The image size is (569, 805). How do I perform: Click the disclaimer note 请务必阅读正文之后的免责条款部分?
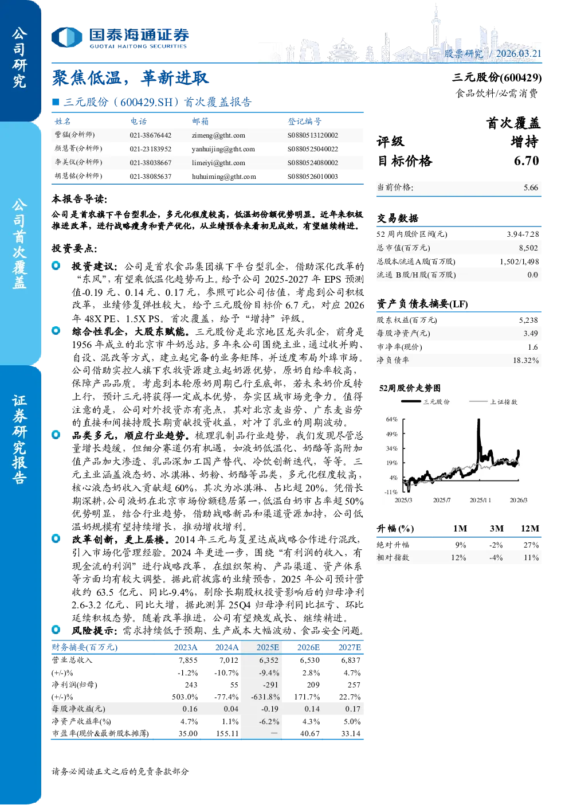[120, 771]
